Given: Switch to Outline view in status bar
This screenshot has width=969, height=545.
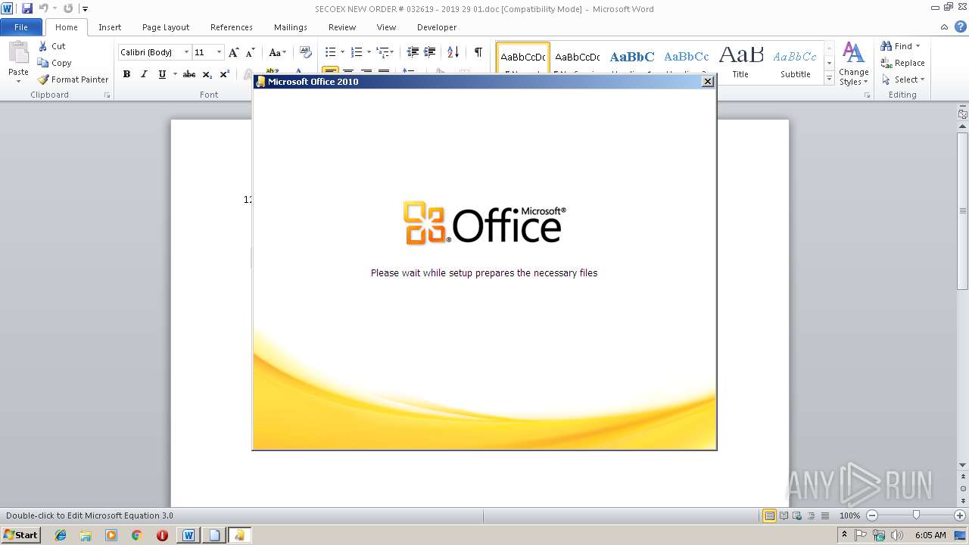Looking at the screenshot, I should [x=810, y=515].
